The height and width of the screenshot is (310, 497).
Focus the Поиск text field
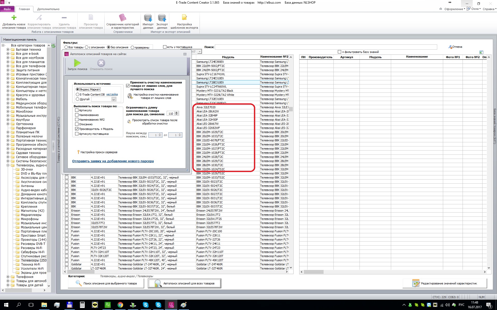(326, 47)
